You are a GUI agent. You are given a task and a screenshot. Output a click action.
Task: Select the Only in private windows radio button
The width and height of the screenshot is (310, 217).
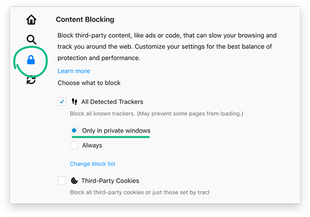tap(74, 131)
